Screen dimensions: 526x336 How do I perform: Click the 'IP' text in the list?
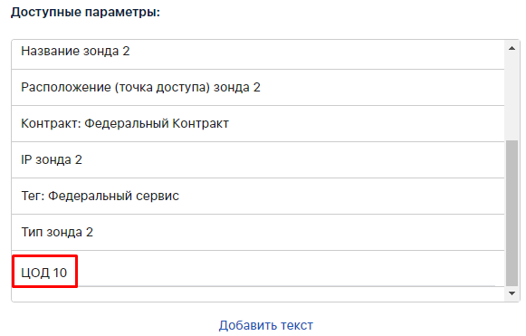[26, 159]
